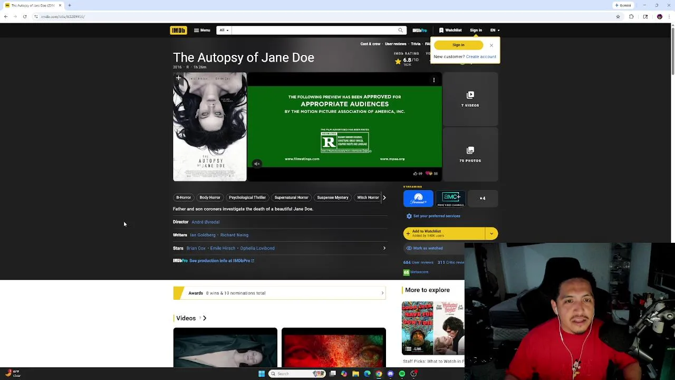Open Windows Start menu
Image resolution: width=675 pixels, height=380 pixels.
coord(262,374)
